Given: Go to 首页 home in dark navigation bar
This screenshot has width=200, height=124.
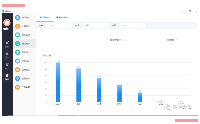Looking at the screenshot, I should 7,44.
